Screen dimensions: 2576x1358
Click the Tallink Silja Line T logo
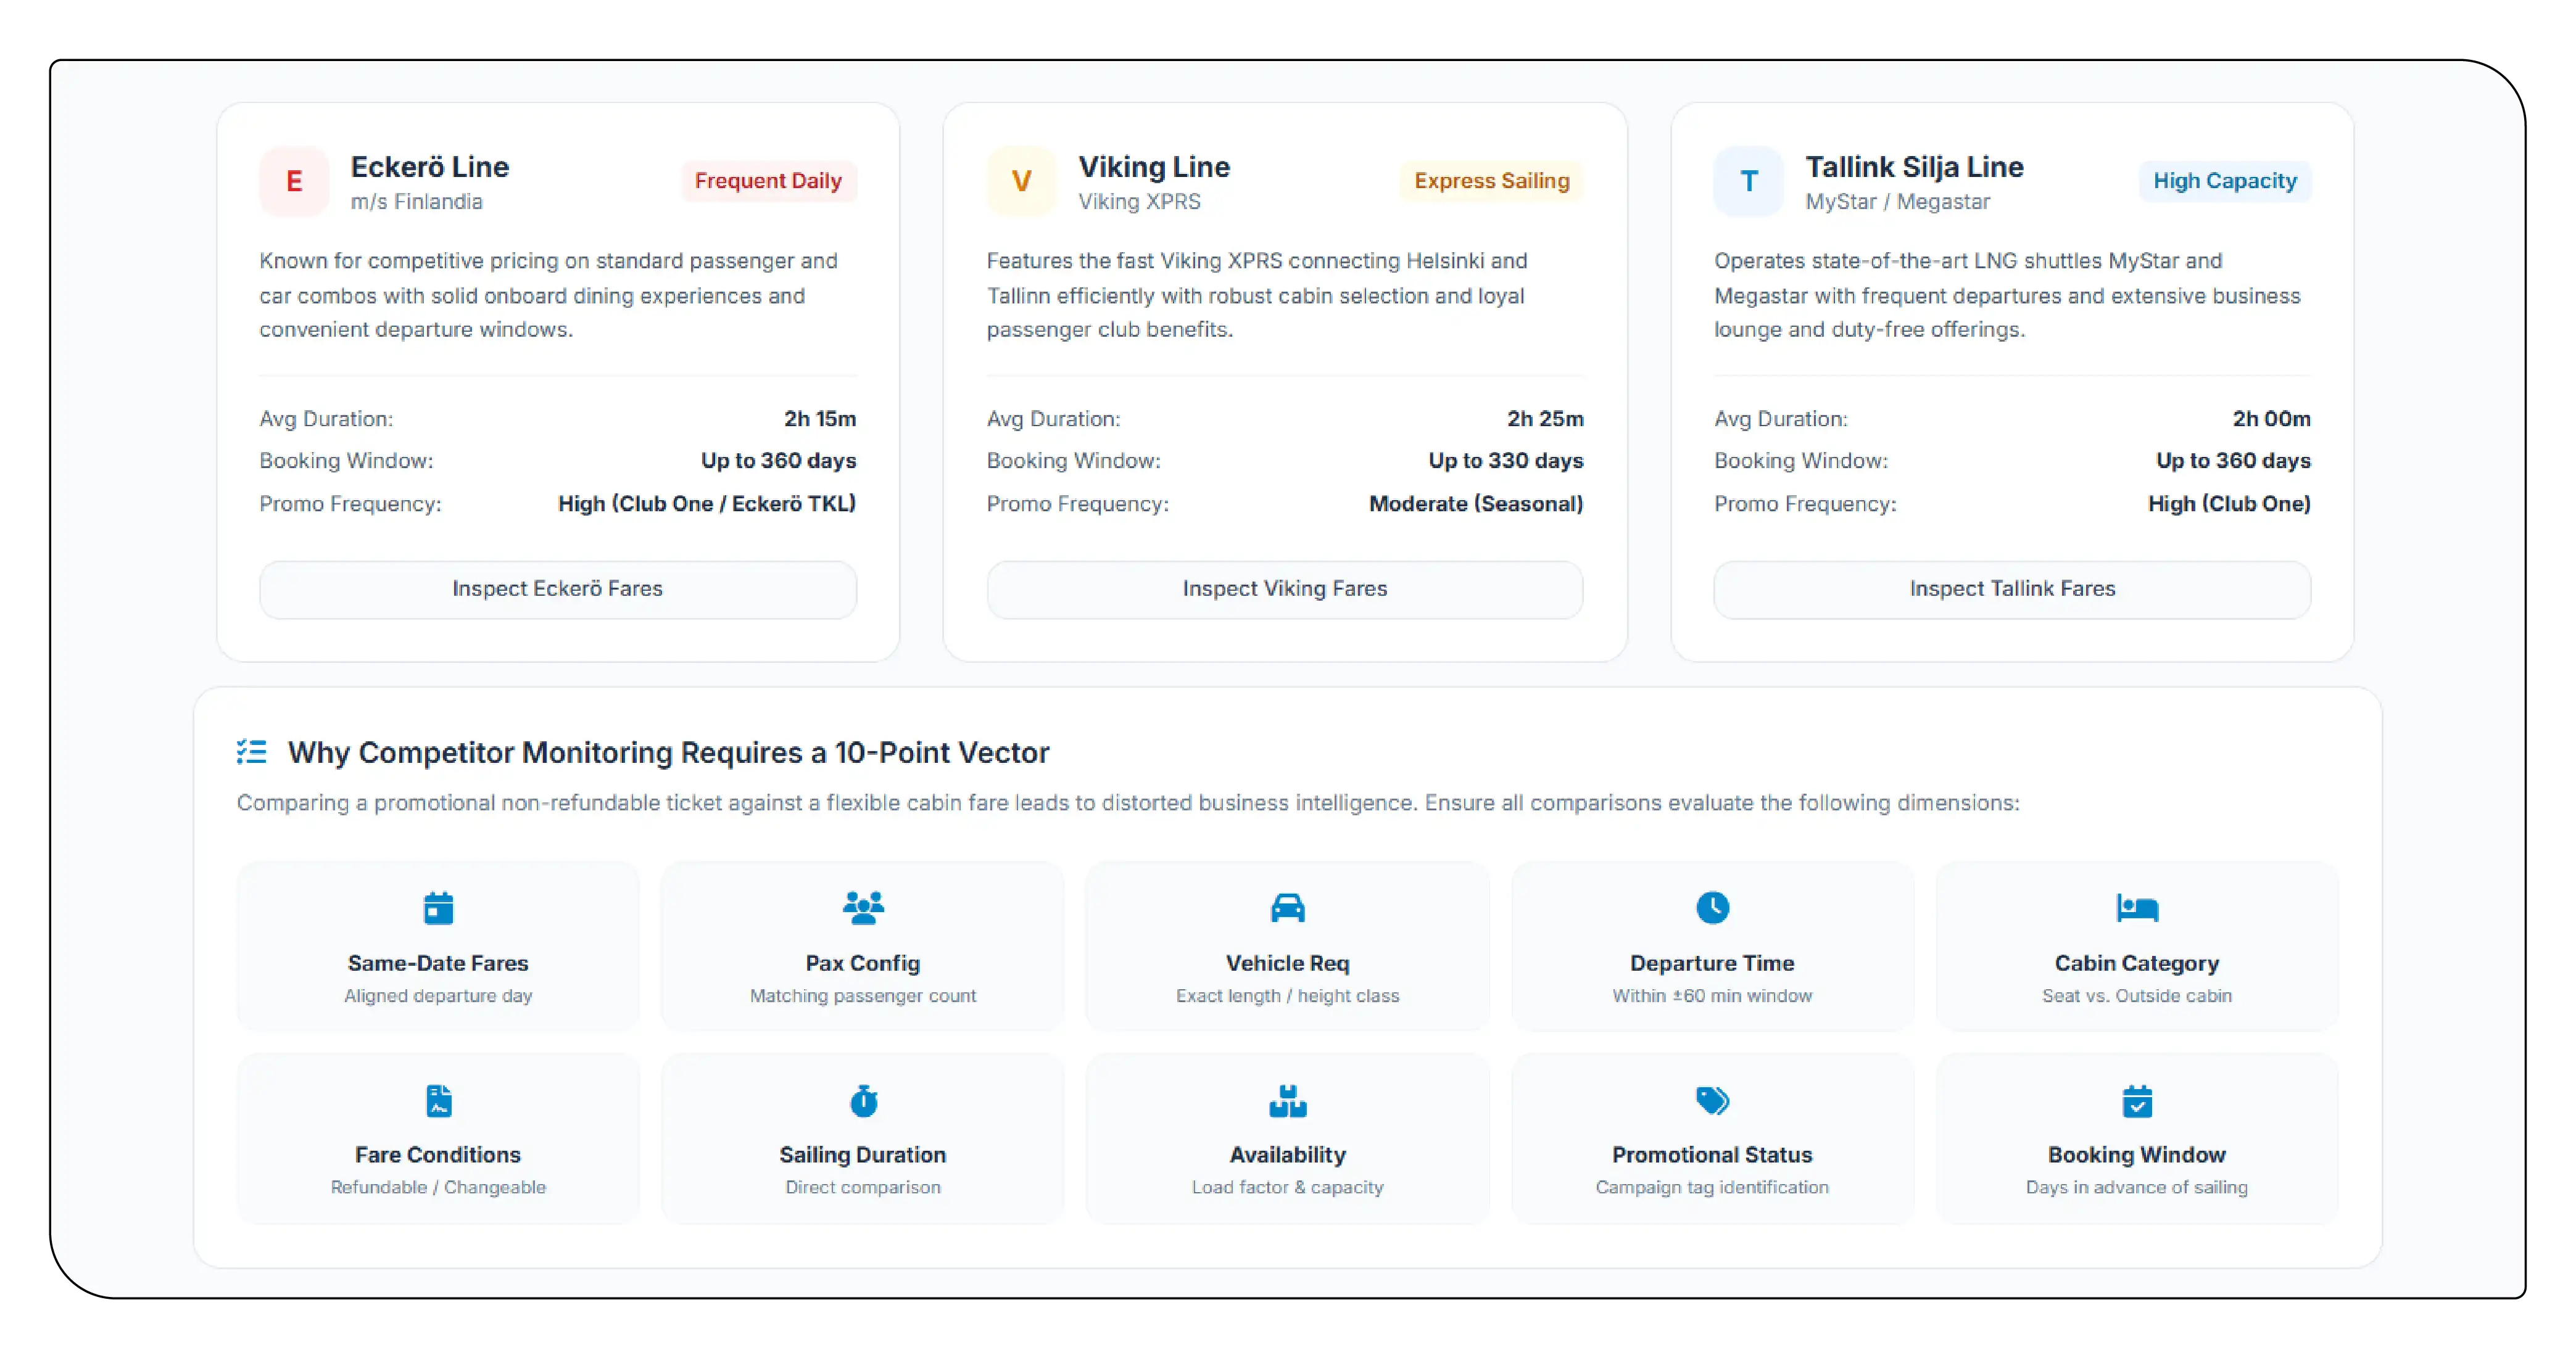[x=1748, y=181]
